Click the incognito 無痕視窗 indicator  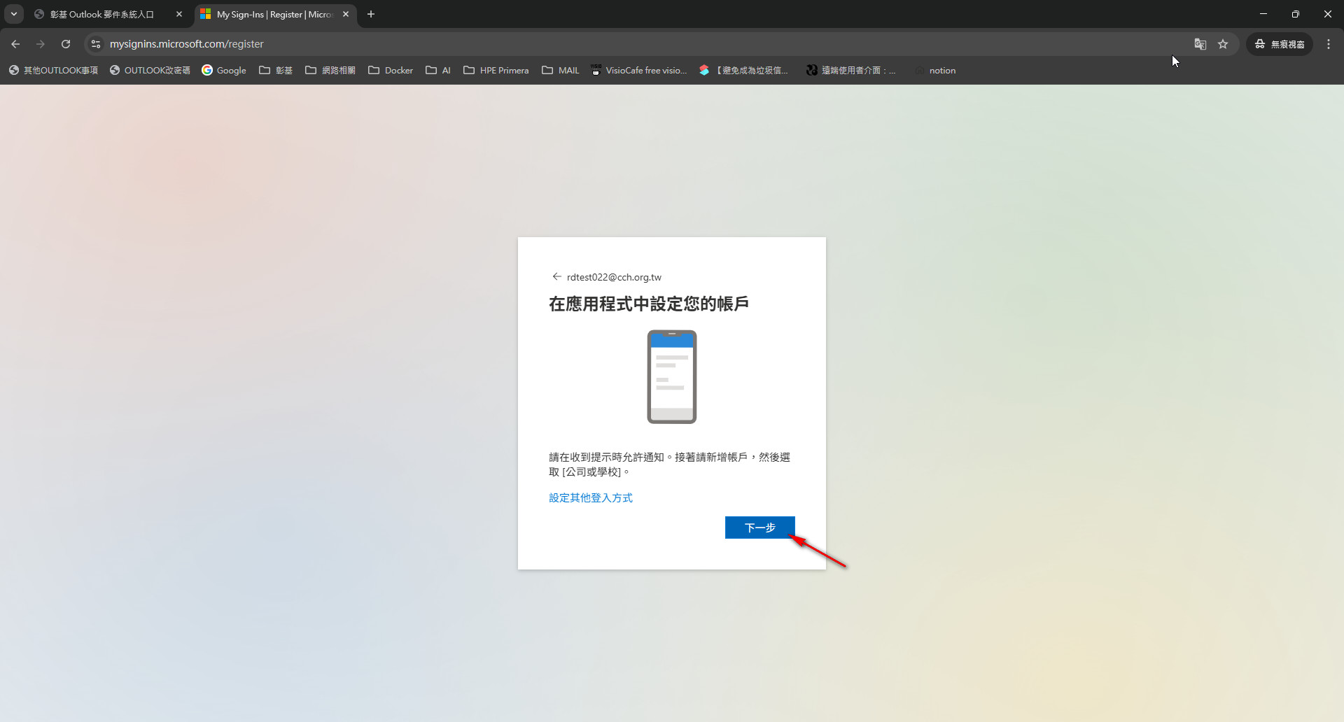1280,44
